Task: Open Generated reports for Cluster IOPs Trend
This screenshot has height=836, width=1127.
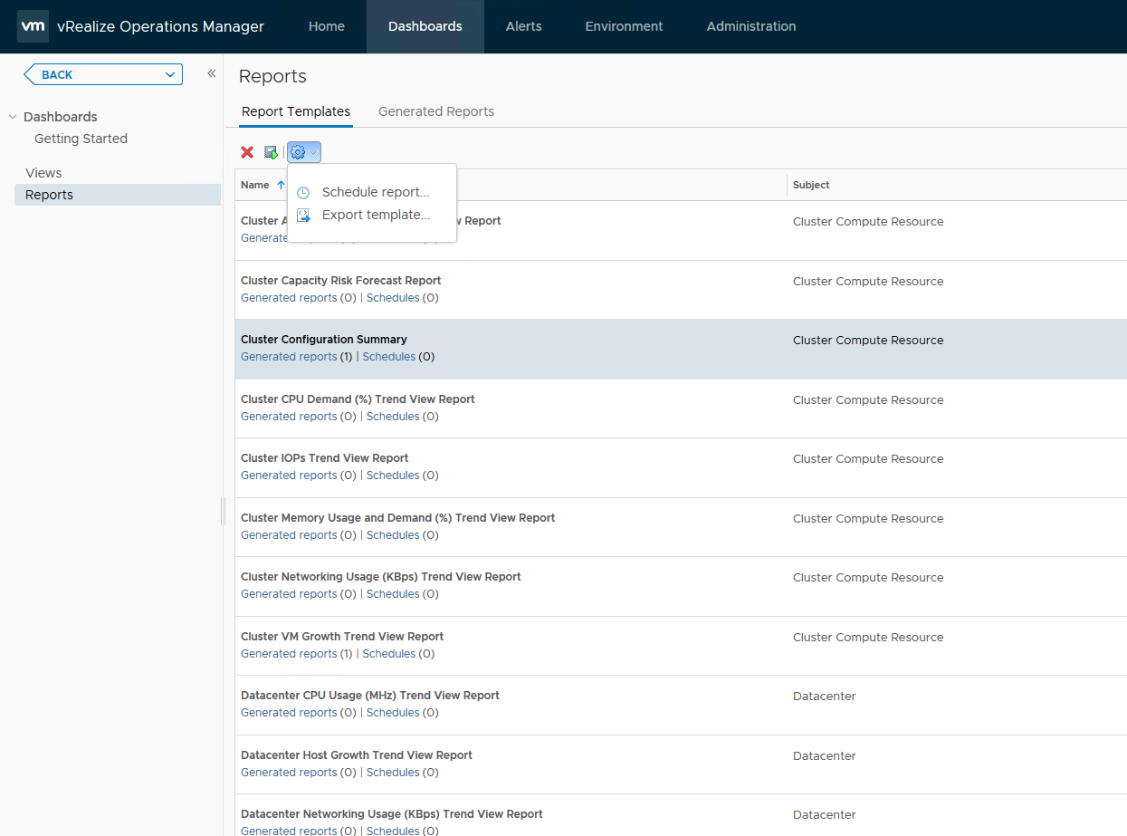Action: pos(289,476)
